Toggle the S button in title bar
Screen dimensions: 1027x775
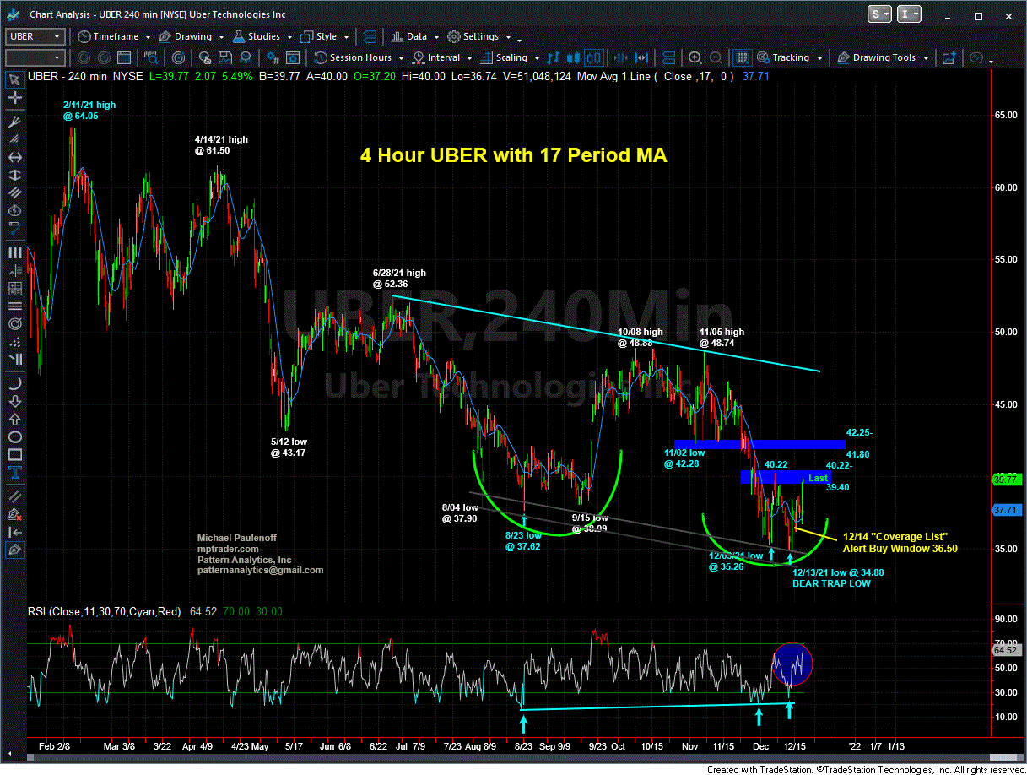pos(880,14)
